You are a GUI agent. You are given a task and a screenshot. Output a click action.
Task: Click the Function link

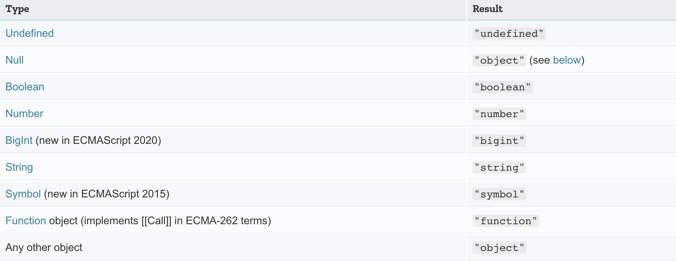26,221
